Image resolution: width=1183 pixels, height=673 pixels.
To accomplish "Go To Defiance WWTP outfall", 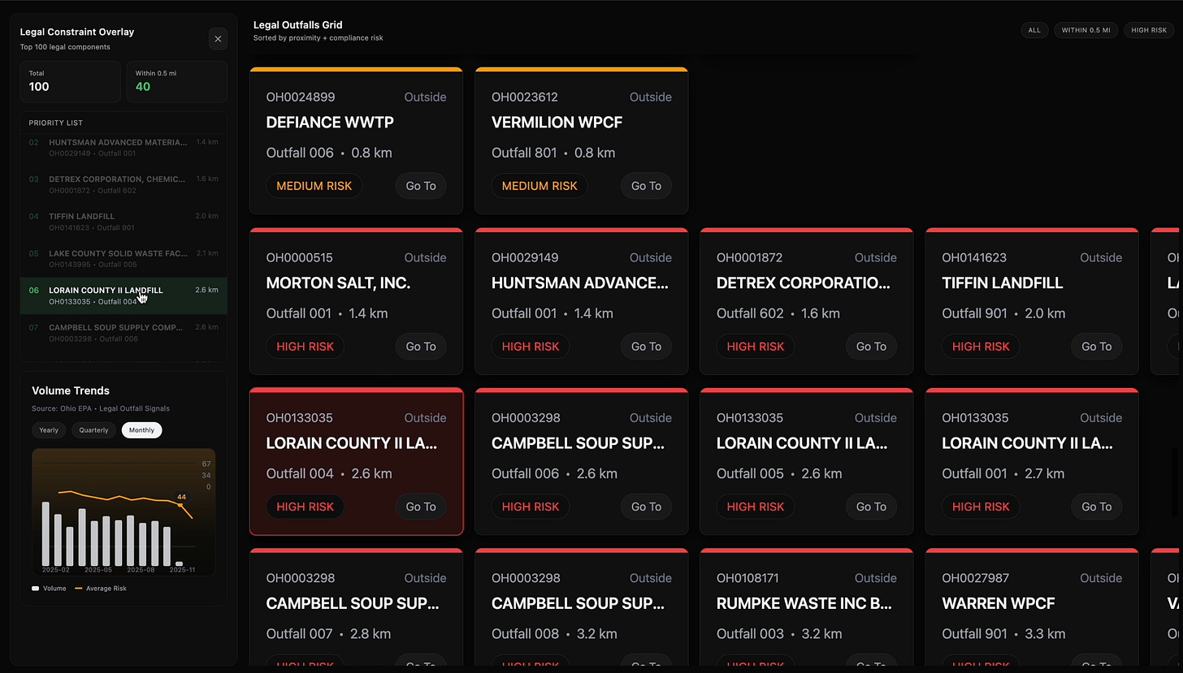I will point(421,186).
